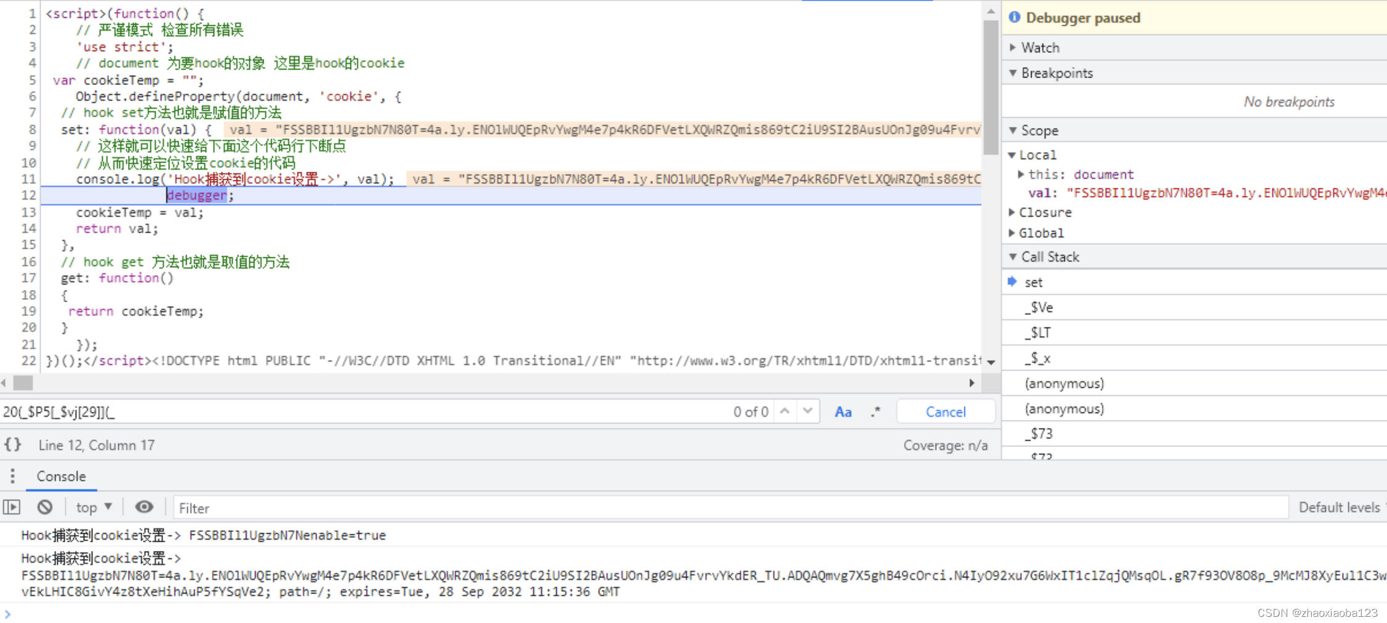The image size is (1387, 623).
Task: Clear the console with the block icon
Action: tap(44, 507)
